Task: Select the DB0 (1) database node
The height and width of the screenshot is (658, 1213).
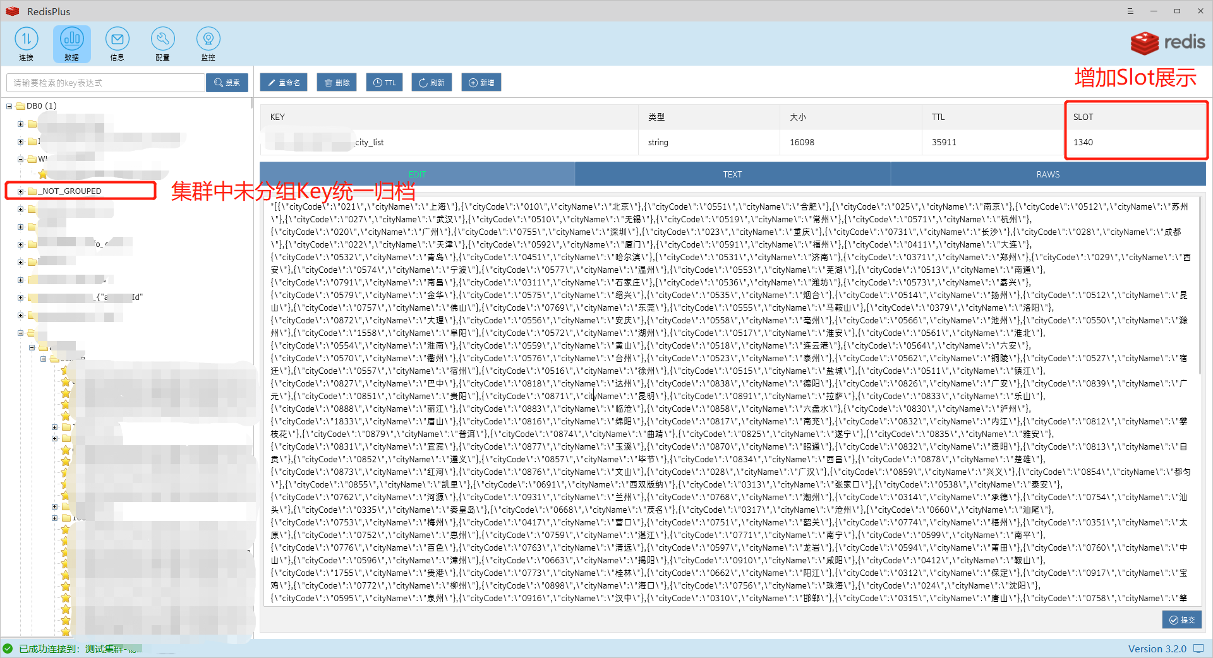Action: click(x=41, y=106)
